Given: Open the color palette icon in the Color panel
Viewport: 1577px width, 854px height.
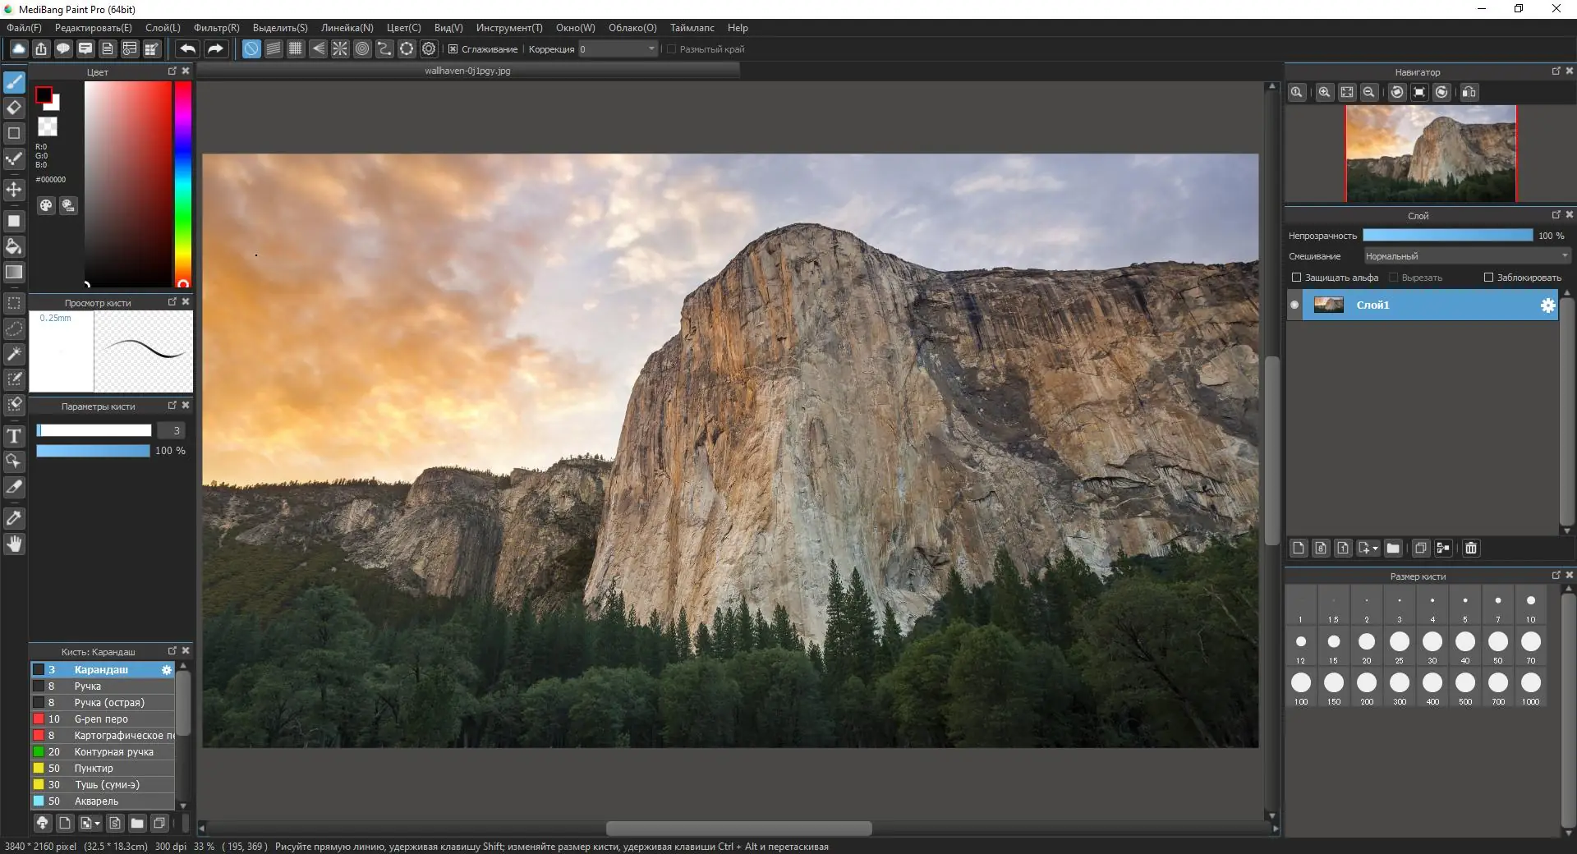Looking at the screenshot, I should 46,205.
